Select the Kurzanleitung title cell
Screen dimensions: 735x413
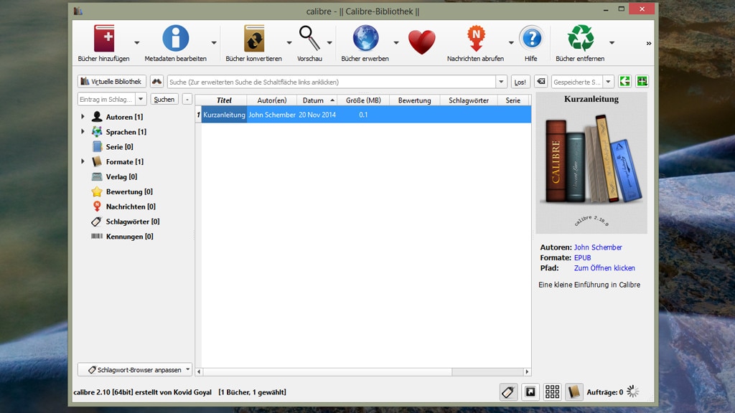point(224,115)
